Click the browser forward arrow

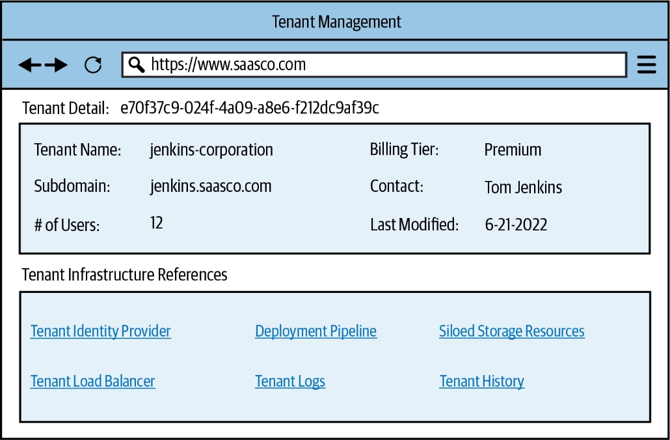coord(57,64)
